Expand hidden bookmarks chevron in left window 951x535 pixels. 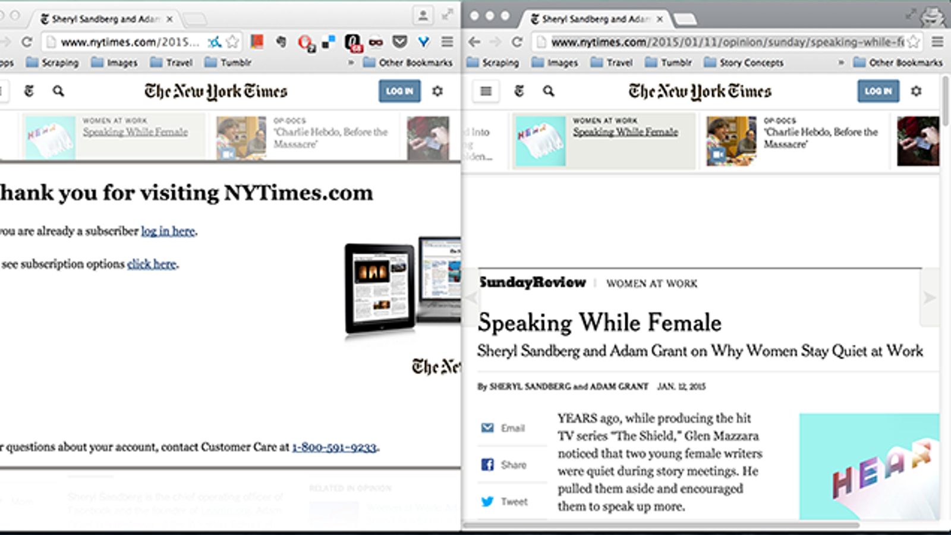click(351, 62)
